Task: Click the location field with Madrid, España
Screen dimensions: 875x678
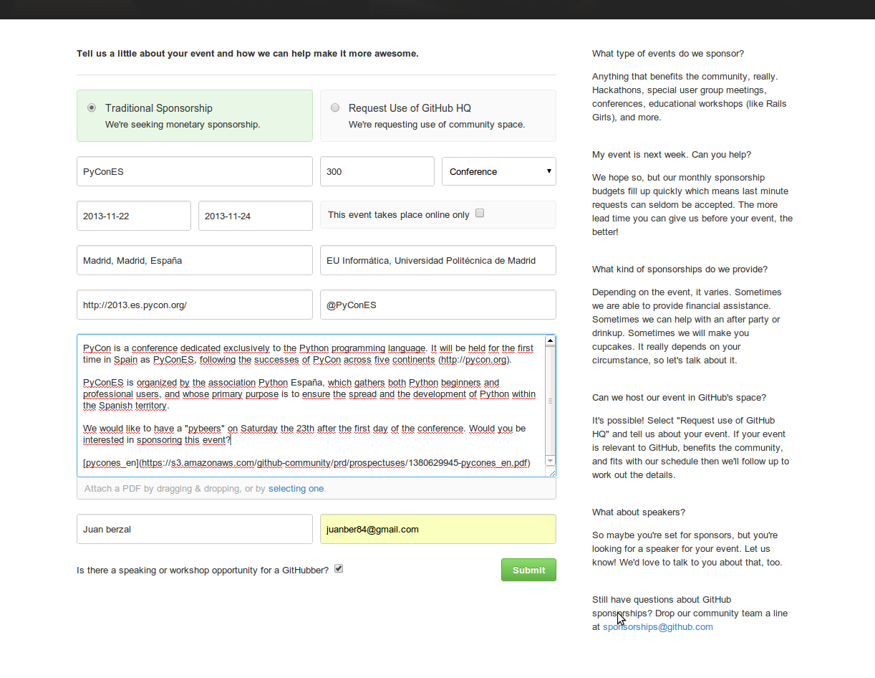Action: tap(194, 260)
